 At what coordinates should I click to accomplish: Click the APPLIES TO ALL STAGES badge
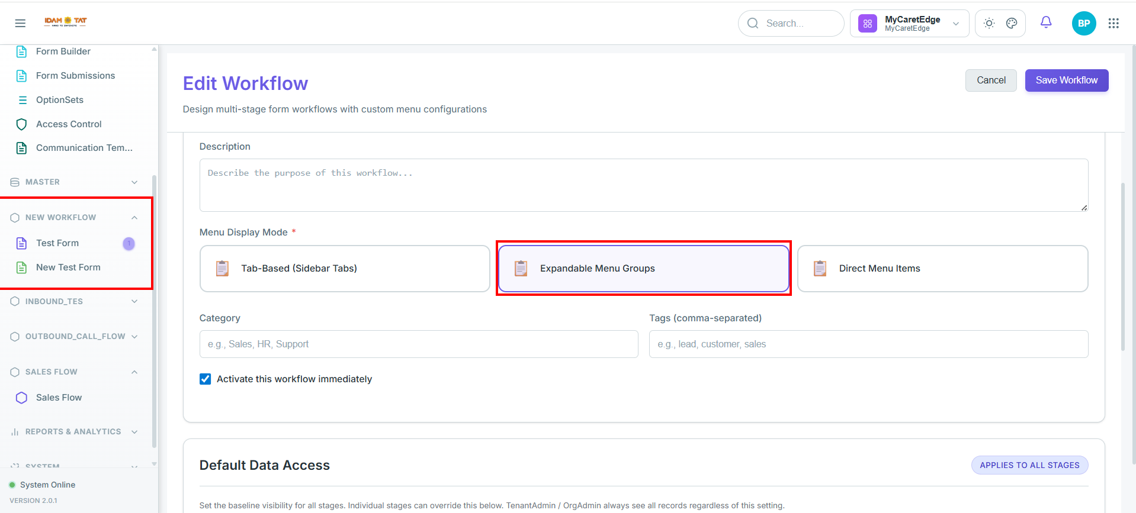[1029, 465]
